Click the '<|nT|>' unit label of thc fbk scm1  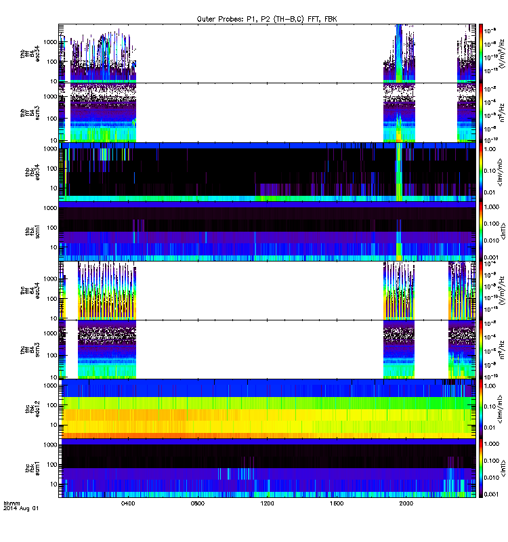[503, 468]
